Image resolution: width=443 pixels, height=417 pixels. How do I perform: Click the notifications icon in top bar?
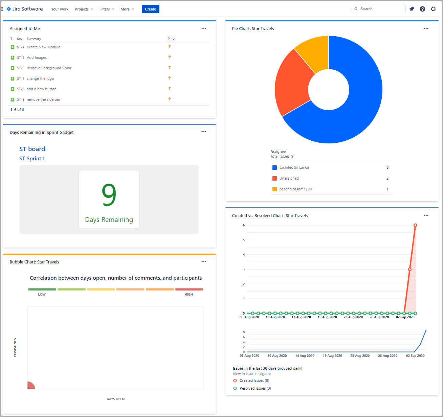click(412, 9)
